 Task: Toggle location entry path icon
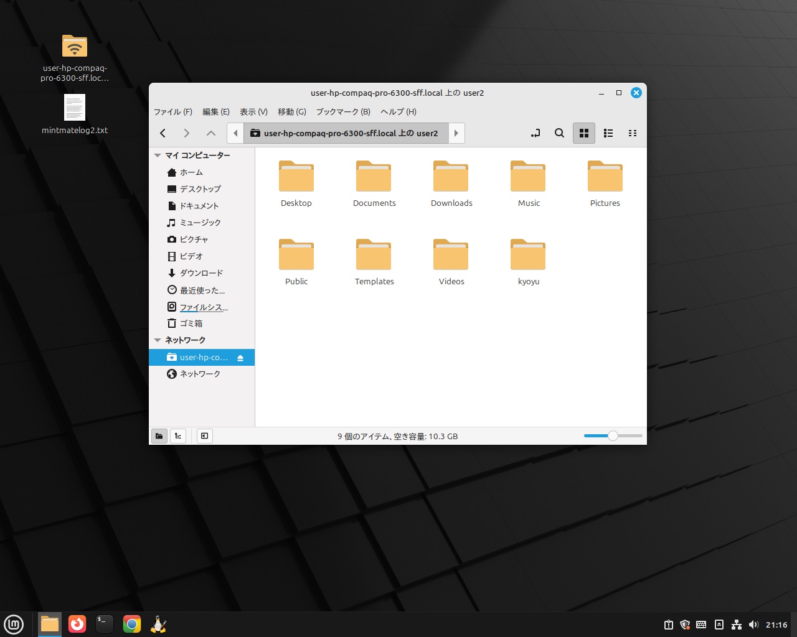(535, 133)
